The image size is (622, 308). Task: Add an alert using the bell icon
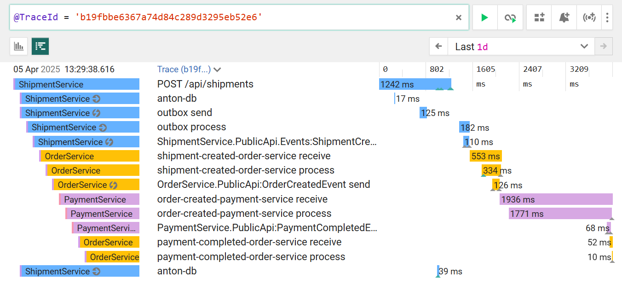pyautogui.click(x=564, y=17)
